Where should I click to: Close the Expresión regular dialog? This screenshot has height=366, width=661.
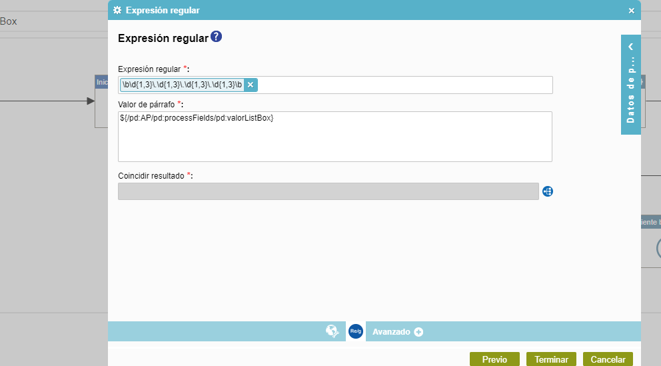pos(631,11)
